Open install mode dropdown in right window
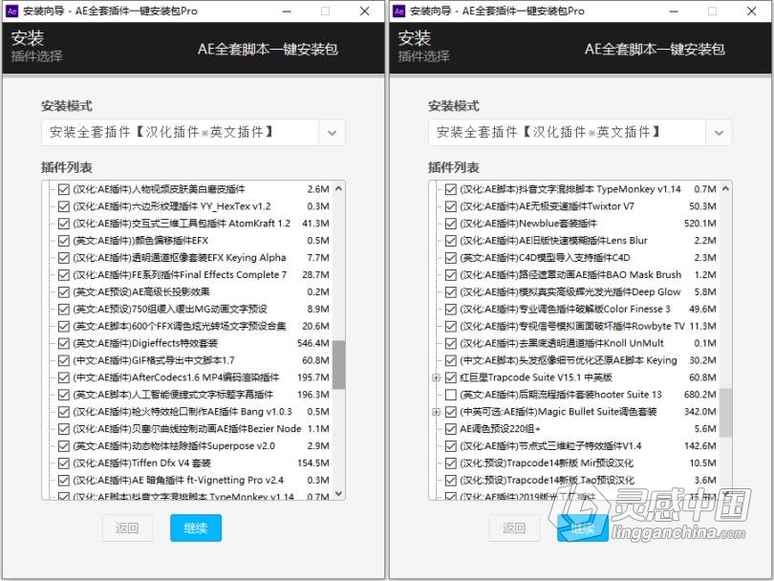 (x=720, y=133)
